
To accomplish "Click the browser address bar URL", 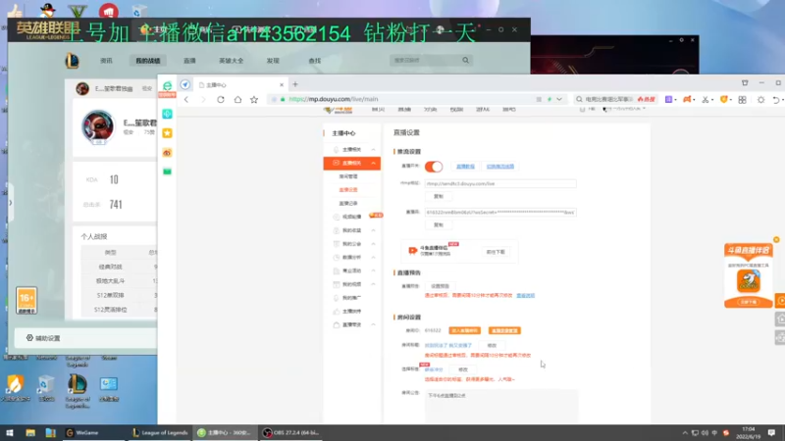I will coord(334,100).
